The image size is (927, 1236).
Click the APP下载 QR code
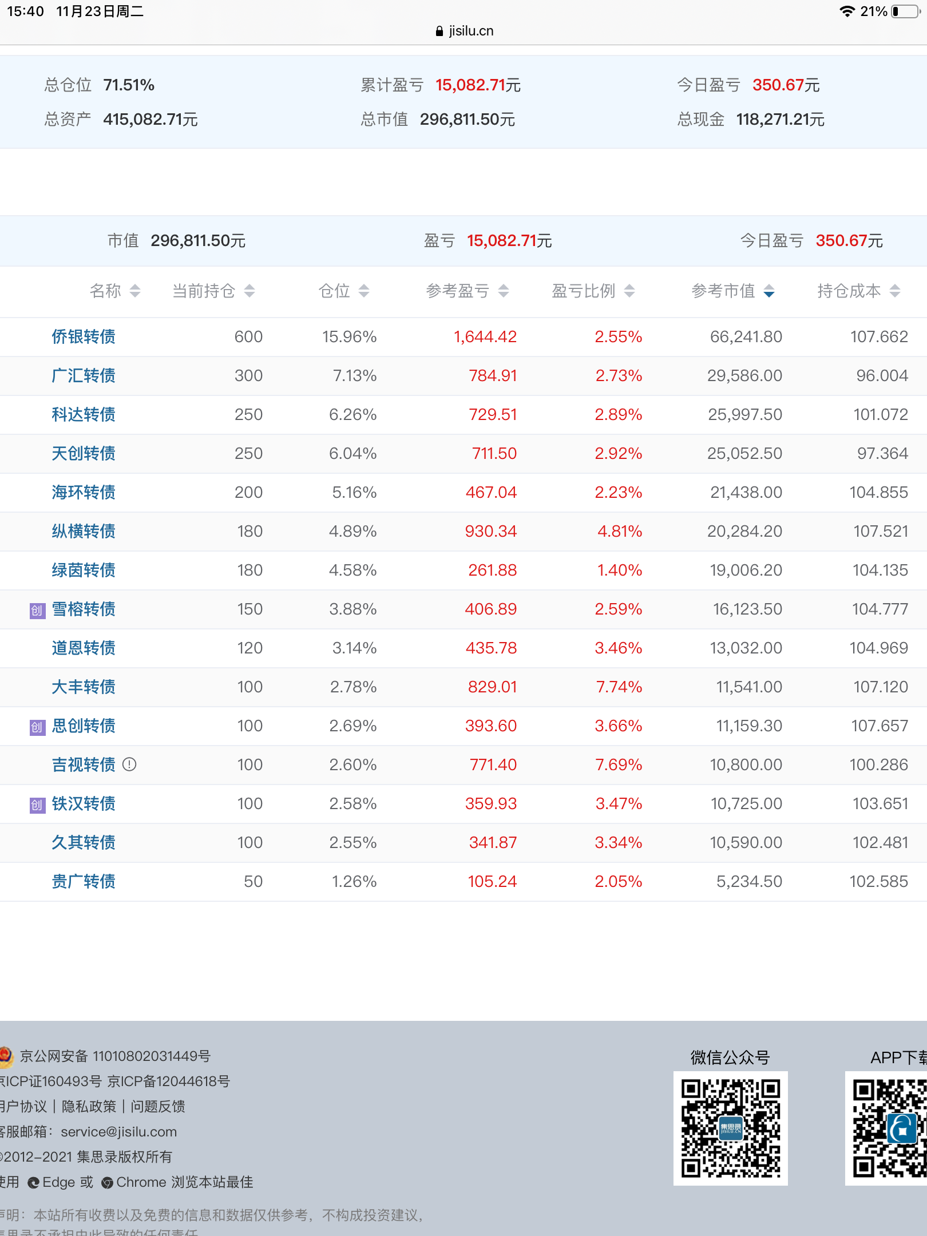(x=886, y=1128)
